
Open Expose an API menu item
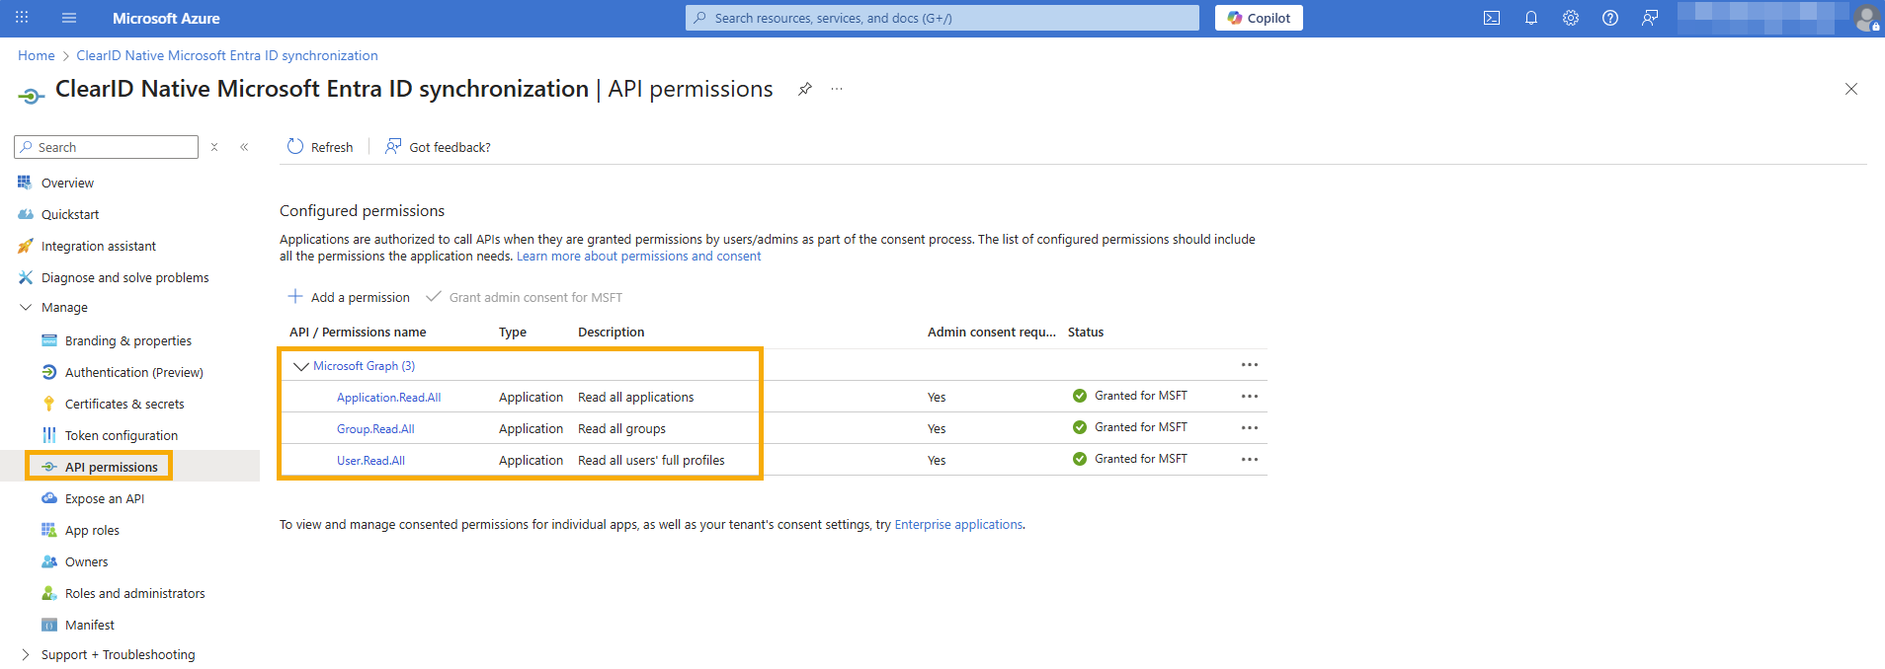click(x=105, y=498)
